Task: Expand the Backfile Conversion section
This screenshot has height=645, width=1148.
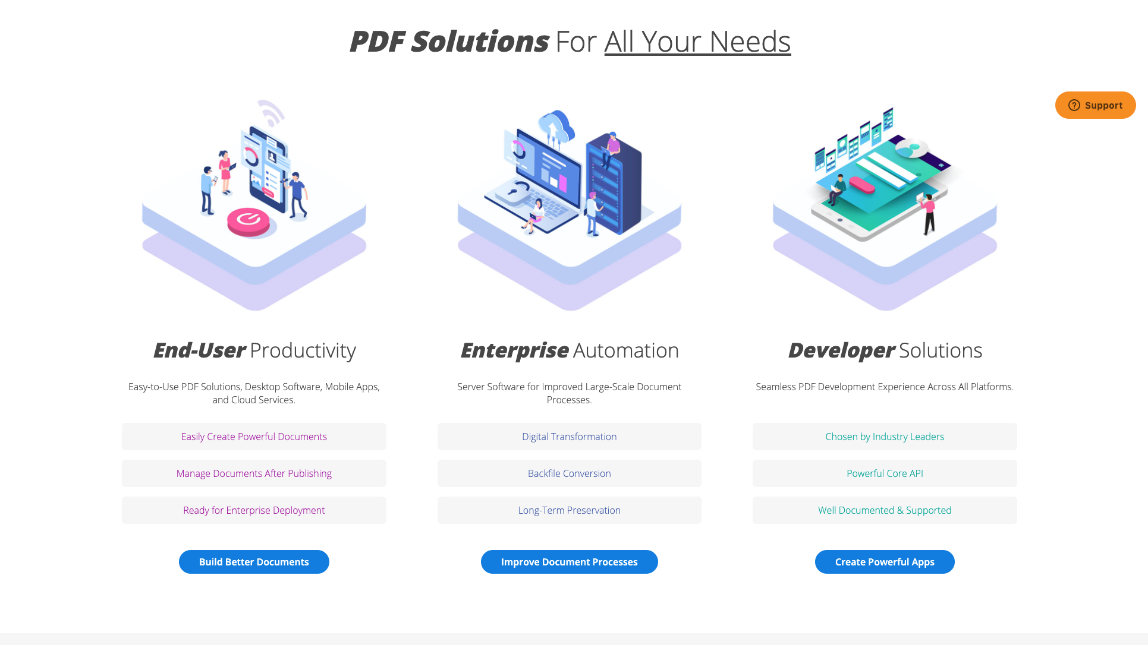Action: click(570, 473)
